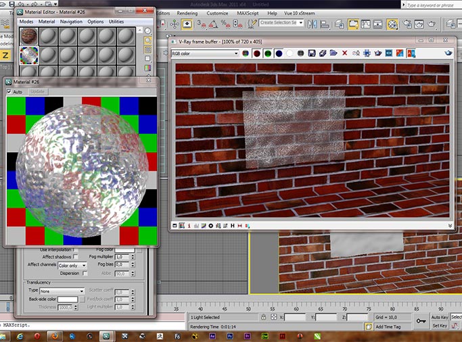Image resolution: width=462 pixels, height=342 pixels.
Task: Open the MAXScript menu
Action: (247, 13)
